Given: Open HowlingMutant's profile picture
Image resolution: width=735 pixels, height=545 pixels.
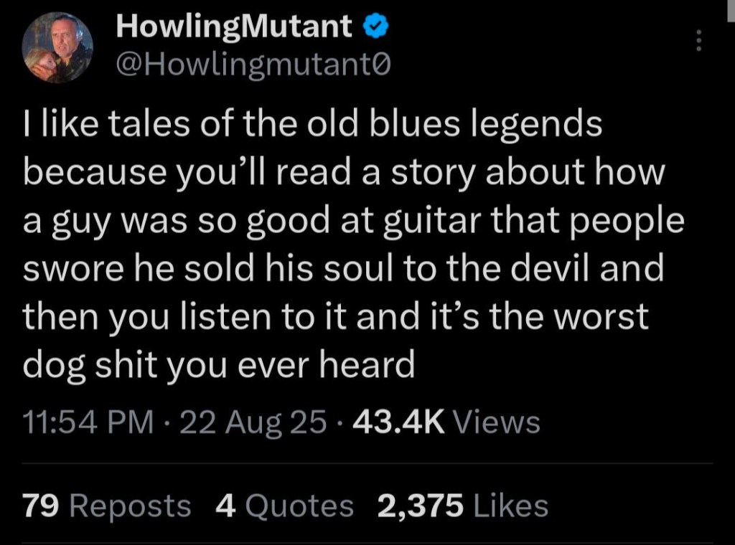Looking at the screenshot, I should point(57,47).
